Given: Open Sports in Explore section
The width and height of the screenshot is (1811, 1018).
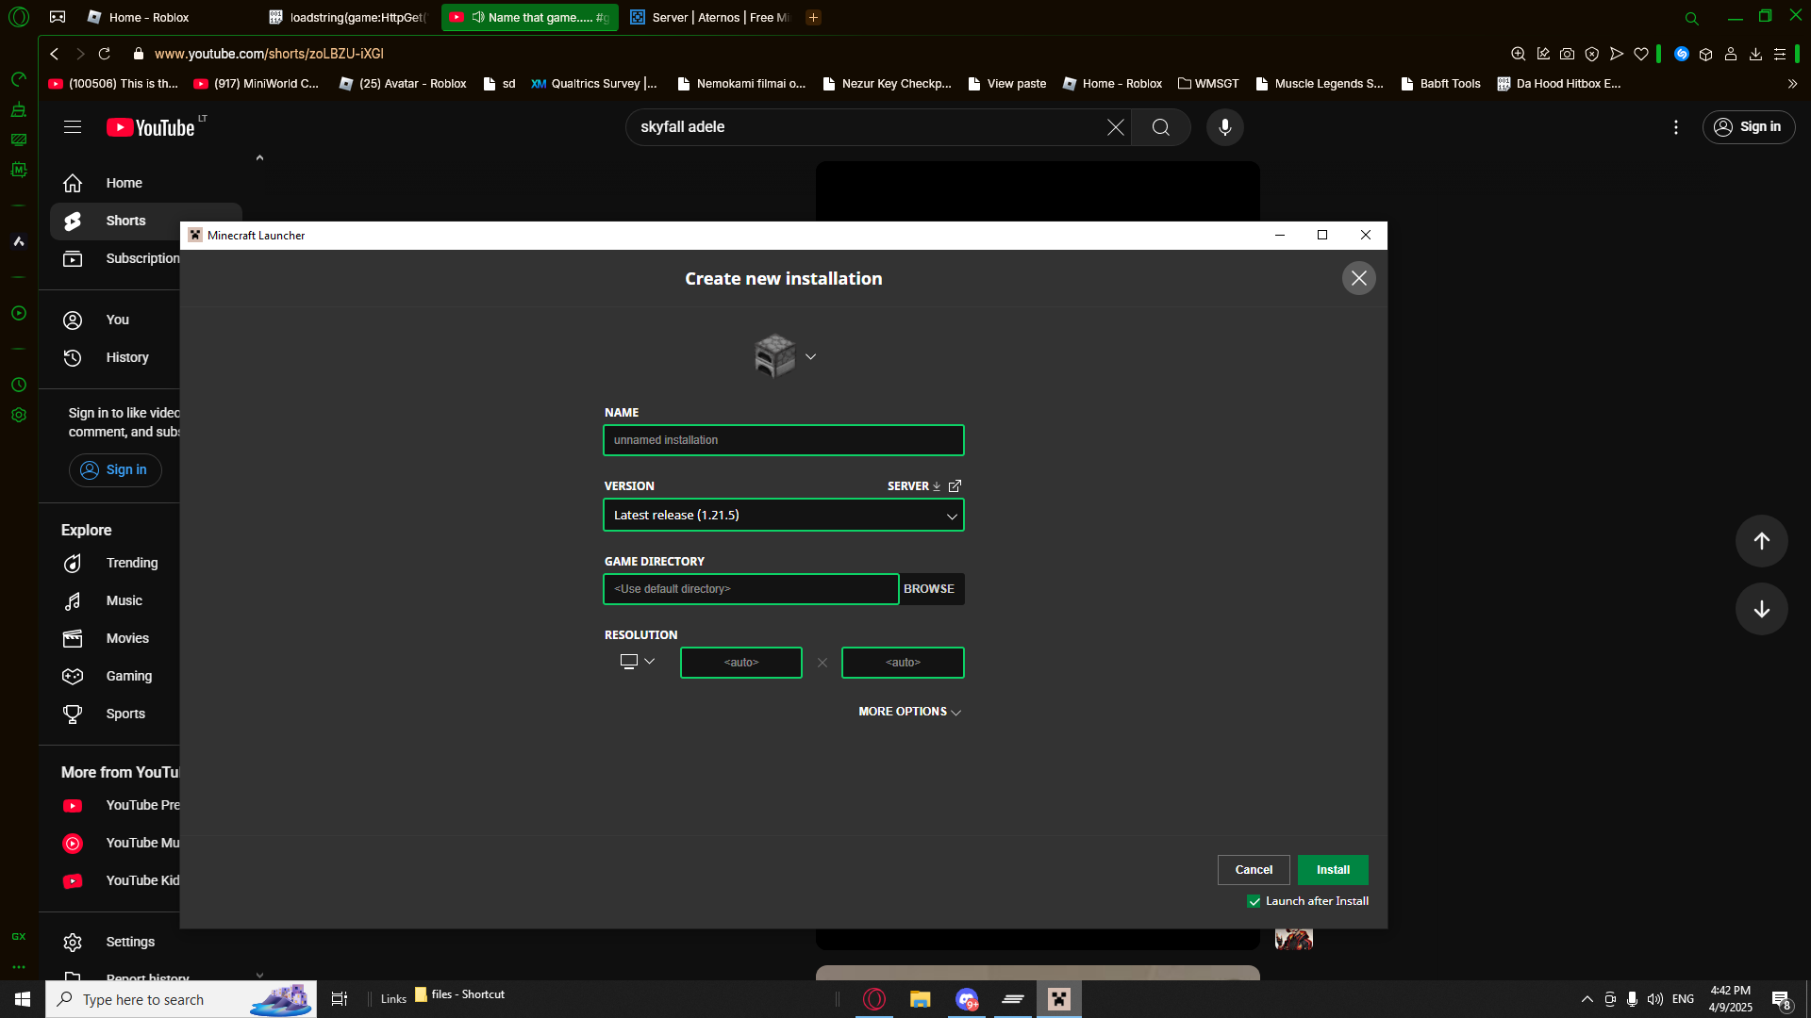Looking at the screenshot, I should point(113,714).
